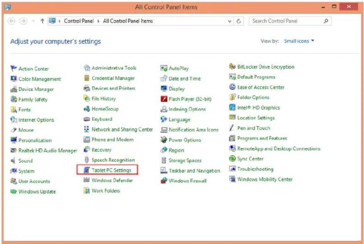Viewport: 364px width, 244px height.
Task: Click the Personalization icon
Action: pyautogui.click(x=14, y=140)
